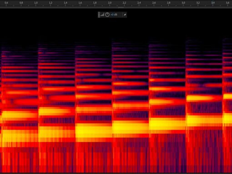Click the 3.2 mark on time ruler

pyautogui.click(x=198, y=3)
